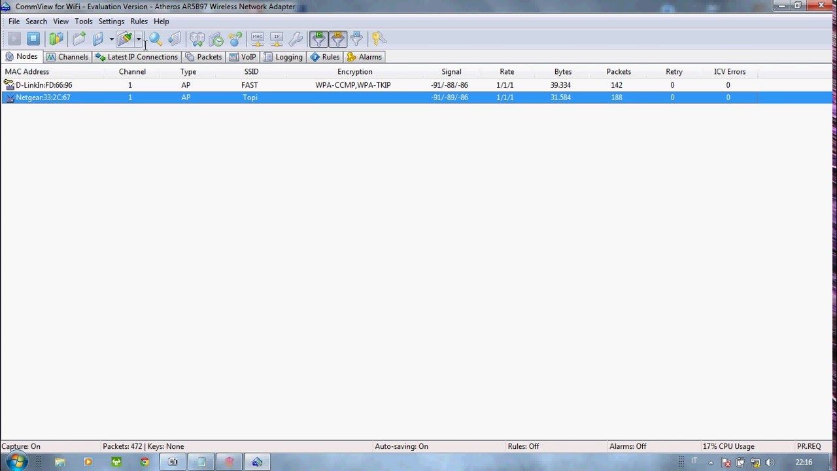Switch to the Logging tab
Viewport: 837px width, 471px height.
tap(283, 57)
